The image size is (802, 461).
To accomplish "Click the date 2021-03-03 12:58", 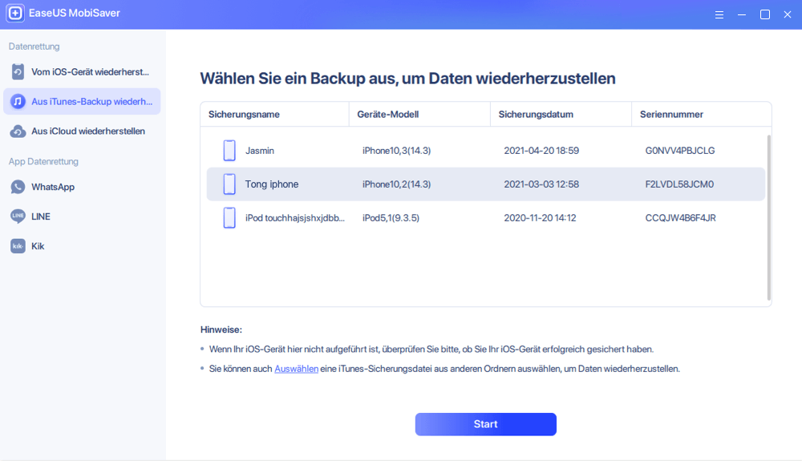I will click(541, 184).
